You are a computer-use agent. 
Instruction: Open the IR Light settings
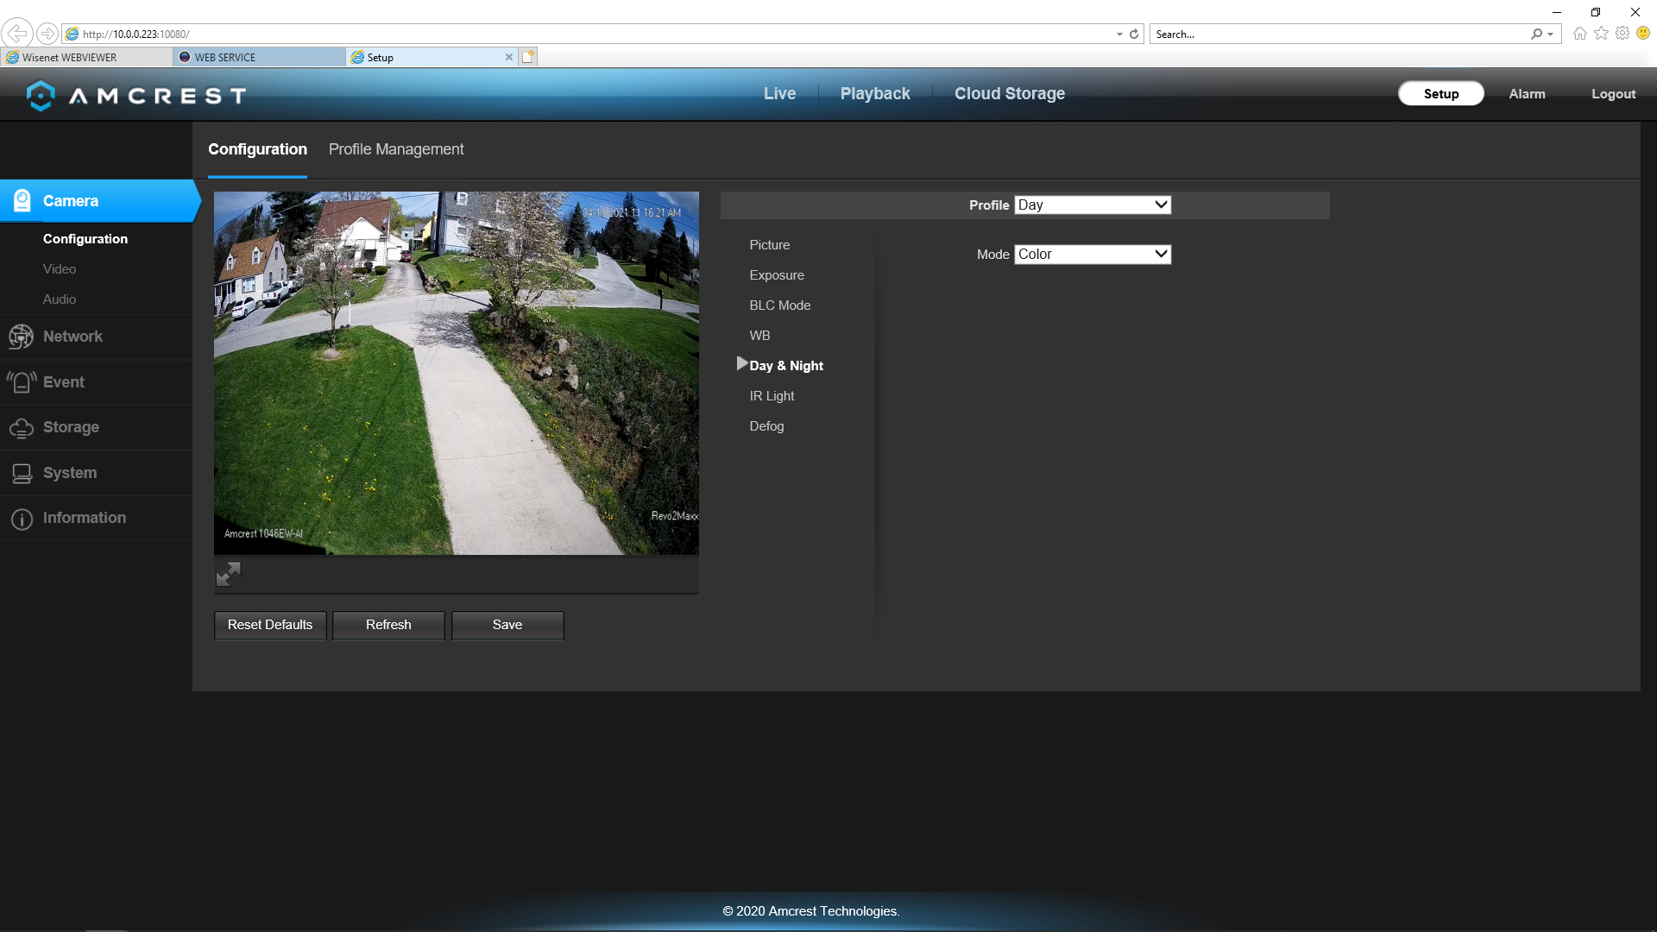click(772, 396)
